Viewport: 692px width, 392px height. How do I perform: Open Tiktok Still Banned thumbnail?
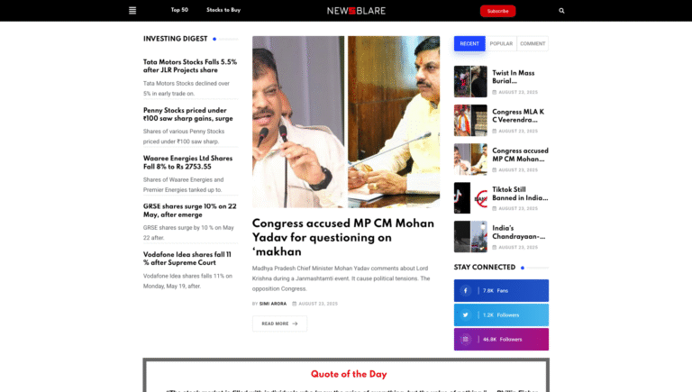[470, 198]
